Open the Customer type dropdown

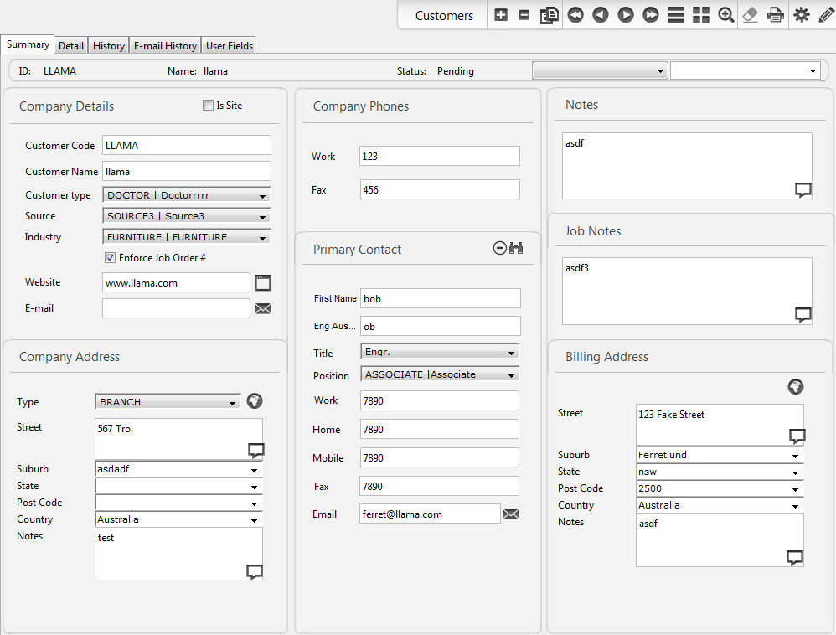(x=262, y=196)
